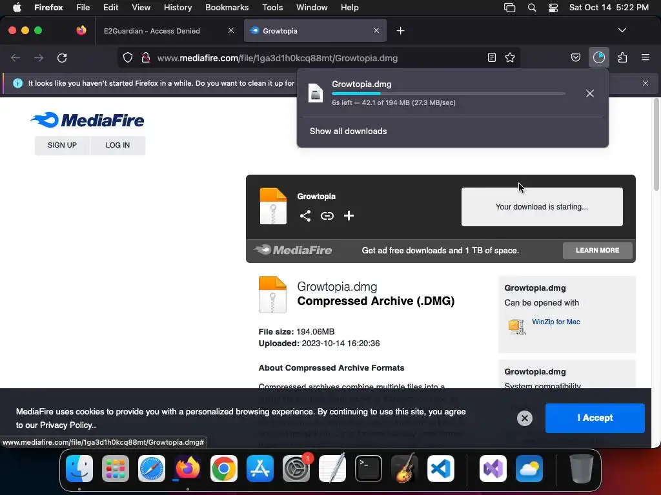Open Terminal from the Dock
Viewport: 661px width, 495px height.
point(369,469)
